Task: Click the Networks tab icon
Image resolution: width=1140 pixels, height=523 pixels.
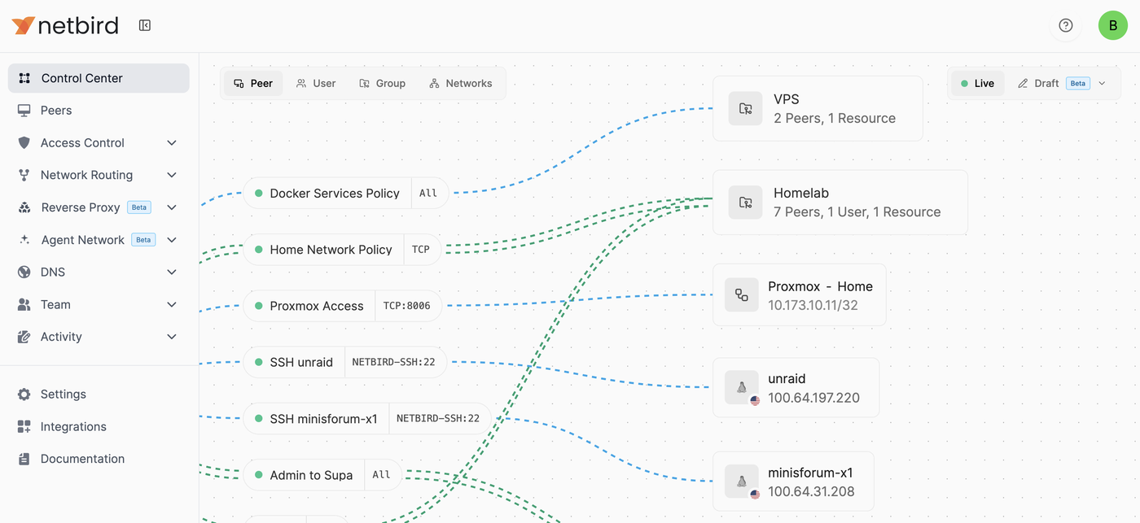Action: click(434, 83)
